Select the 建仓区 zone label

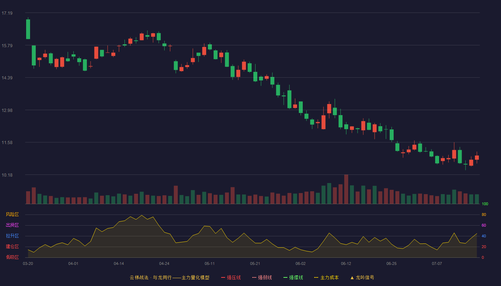coord(12,247)
